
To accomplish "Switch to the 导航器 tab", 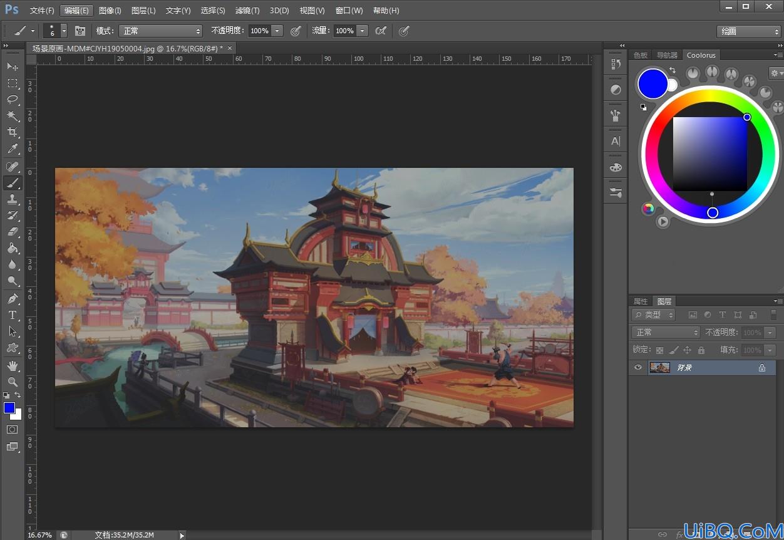I will pyautogui.click(x=667, y=55).
